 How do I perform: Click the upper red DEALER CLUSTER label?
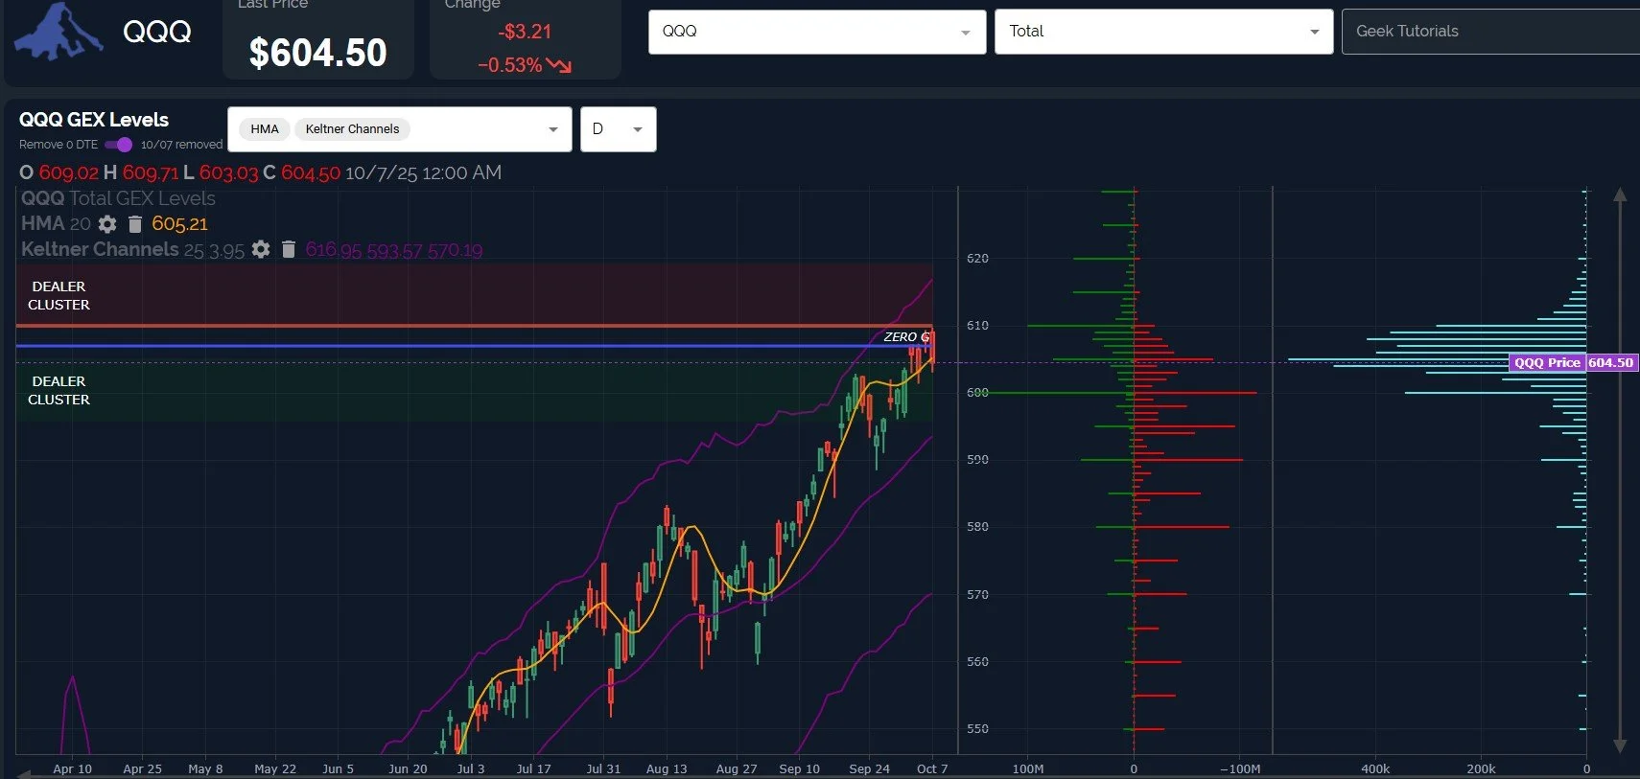59,295
